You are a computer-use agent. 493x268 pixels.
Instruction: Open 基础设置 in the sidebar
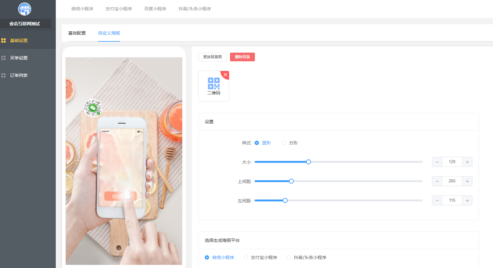pyautogui.click(x=28, y=40)
